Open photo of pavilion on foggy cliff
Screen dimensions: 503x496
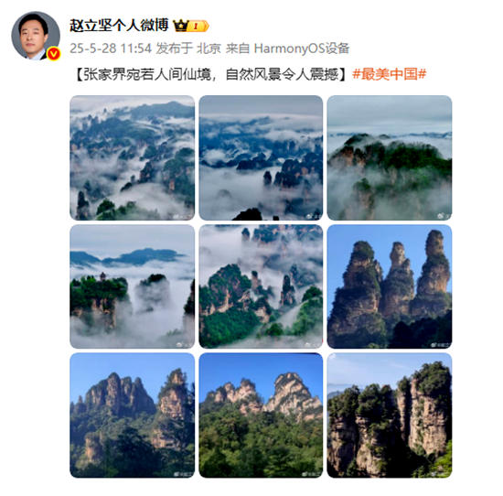(133, 286)
